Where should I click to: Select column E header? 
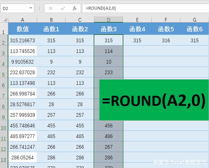coord(137,20)
